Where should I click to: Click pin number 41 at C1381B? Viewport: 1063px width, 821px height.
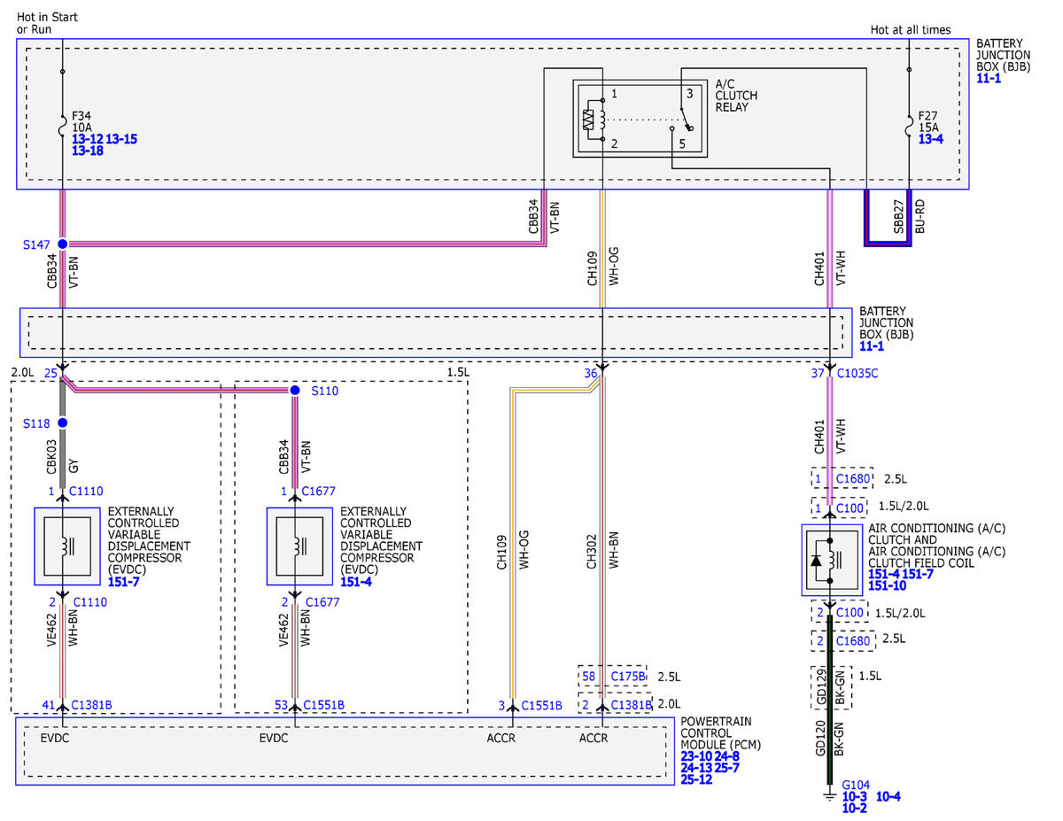pyautogui.click(x=50, y=705)
